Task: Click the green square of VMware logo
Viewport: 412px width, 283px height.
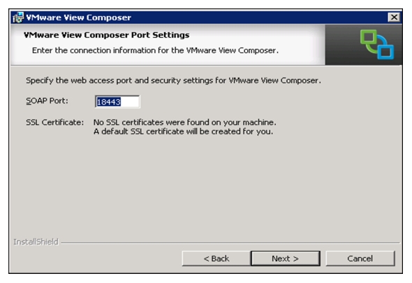Action: (x=369, y=37)
